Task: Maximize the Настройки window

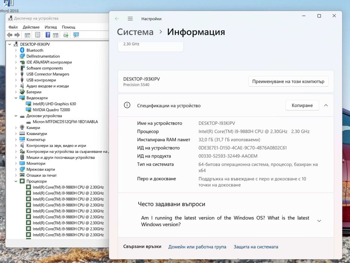Action: (x=319, y=16)
